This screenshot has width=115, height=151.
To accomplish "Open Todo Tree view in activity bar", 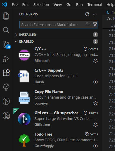I will pos(6,87).
